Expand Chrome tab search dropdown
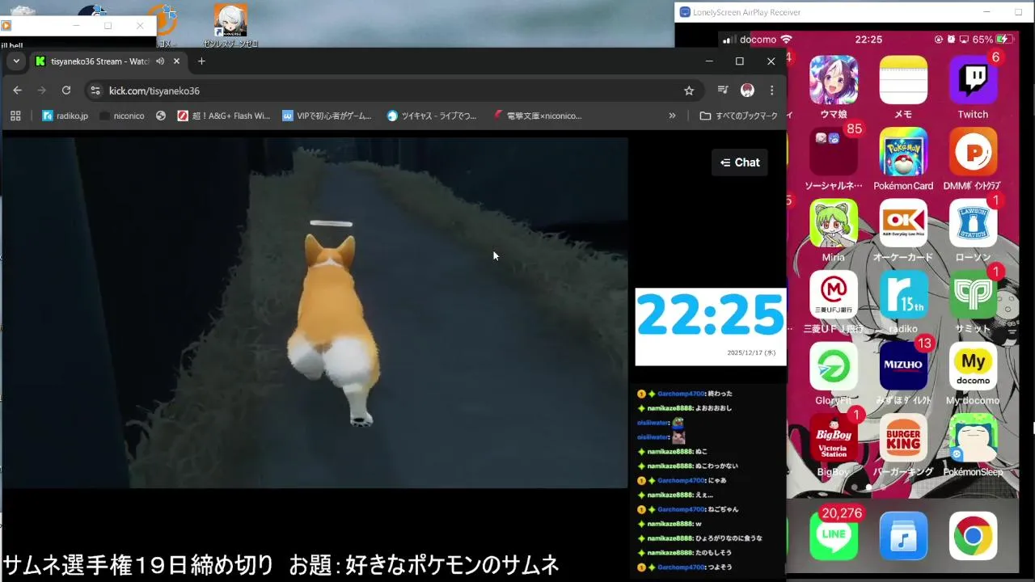This screenshot has height=582, width=1035. 16,61
